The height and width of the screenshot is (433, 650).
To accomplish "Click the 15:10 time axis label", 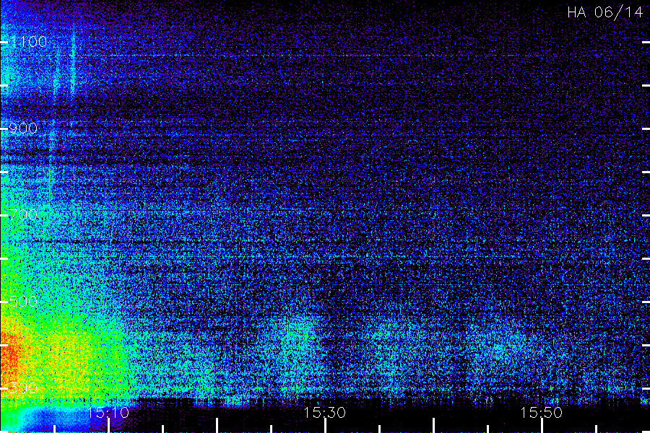I will 108,412.
